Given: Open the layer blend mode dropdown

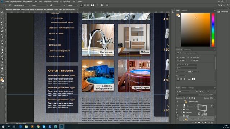Looking at the screenshot, I should 187,95.
